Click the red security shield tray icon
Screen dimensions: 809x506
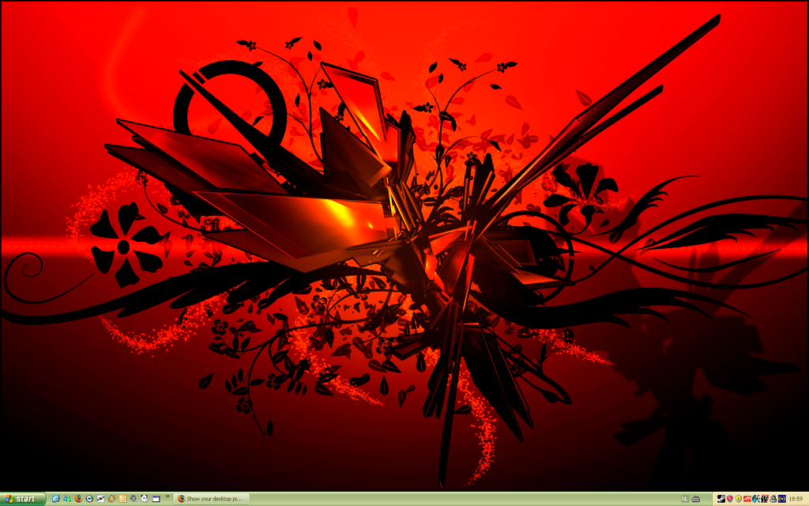(x=730, y=499)
